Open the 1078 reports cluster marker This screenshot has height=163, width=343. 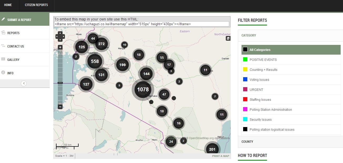143,90
